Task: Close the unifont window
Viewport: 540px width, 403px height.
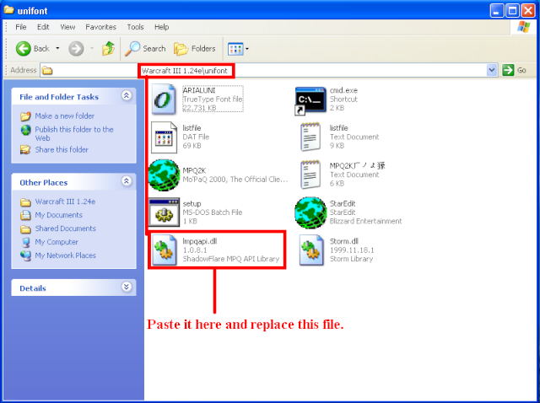Action: (x=527, y=11)
